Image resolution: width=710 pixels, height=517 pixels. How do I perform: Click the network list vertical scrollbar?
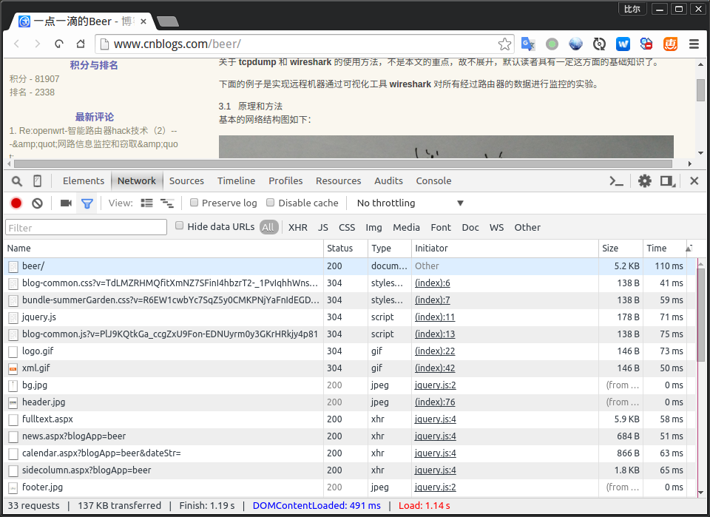(700, 314)
